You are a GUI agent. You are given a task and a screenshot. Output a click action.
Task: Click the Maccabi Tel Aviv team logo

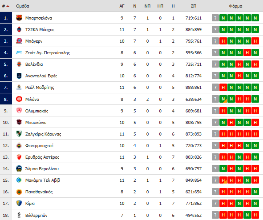tap(19, 180)
